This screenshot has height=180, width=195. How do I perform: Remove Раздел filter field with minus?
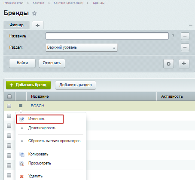(185, 47)
